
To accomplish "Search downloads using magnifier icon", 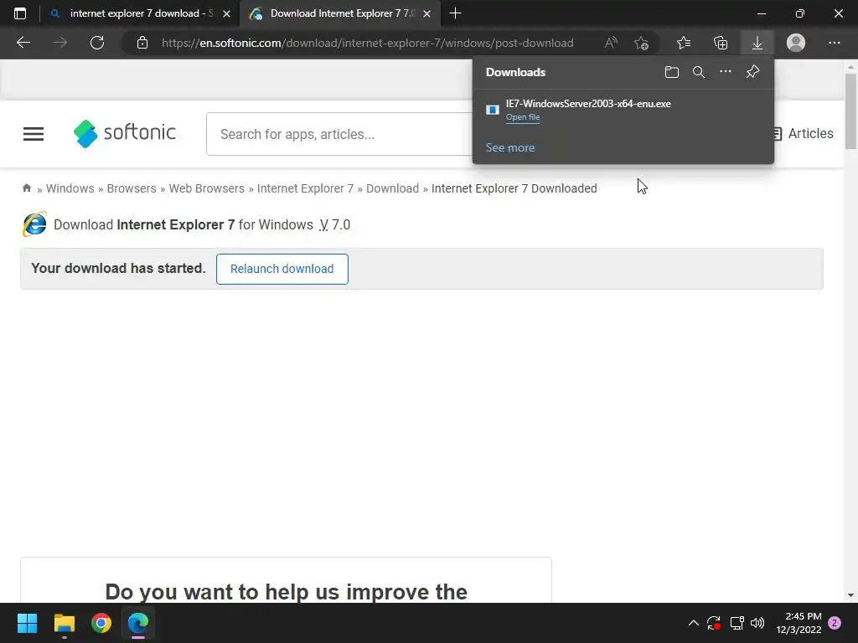I will [698, 72].
